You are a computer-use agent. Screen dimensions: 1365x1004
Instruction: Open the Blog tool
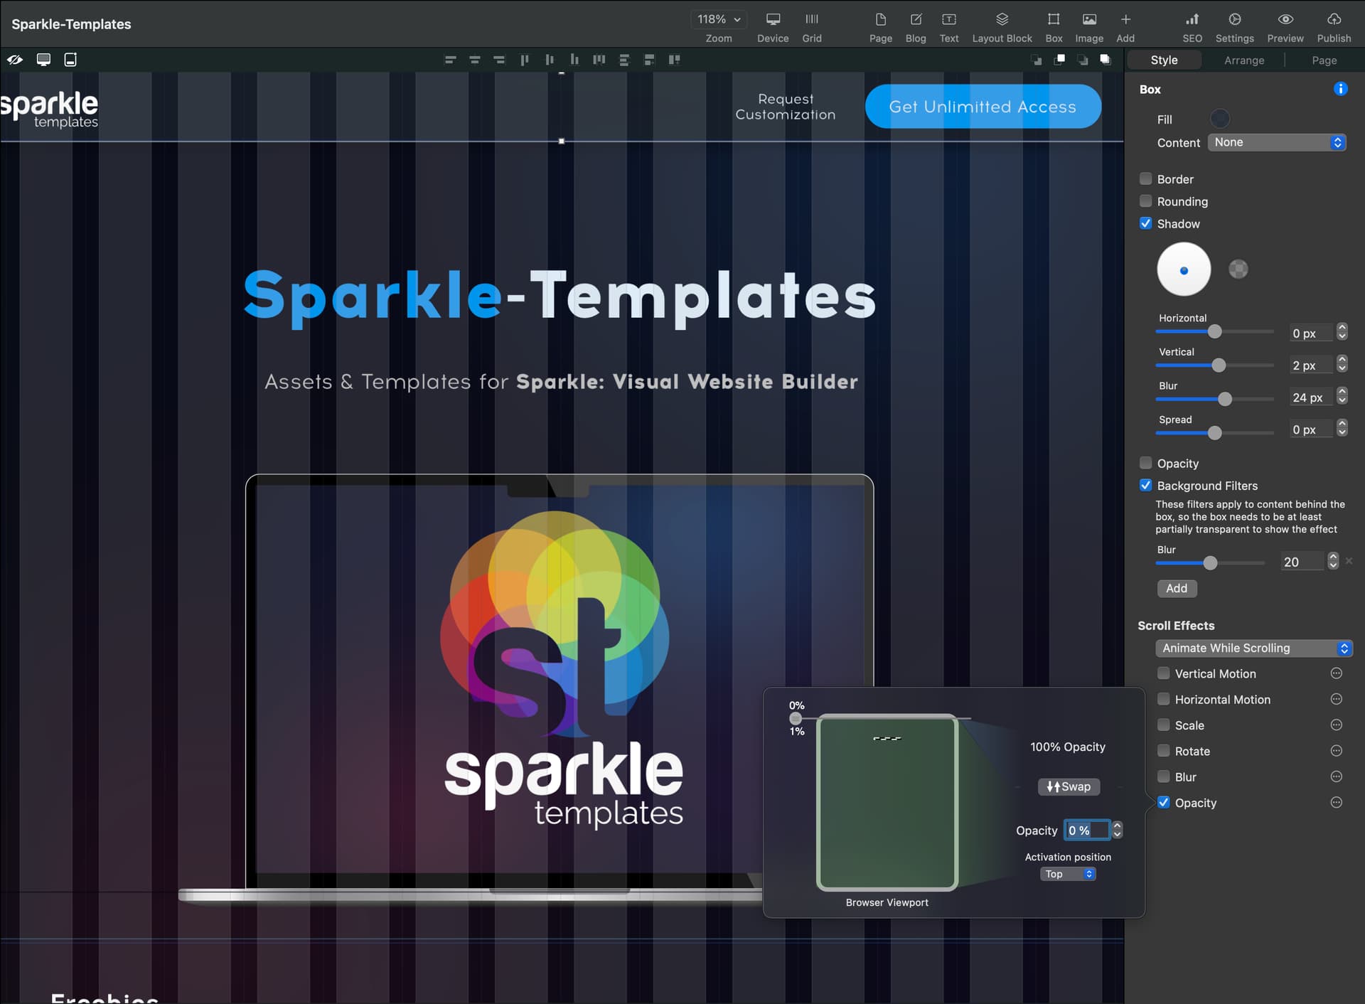pyautogui.click(x=916, y=20)
